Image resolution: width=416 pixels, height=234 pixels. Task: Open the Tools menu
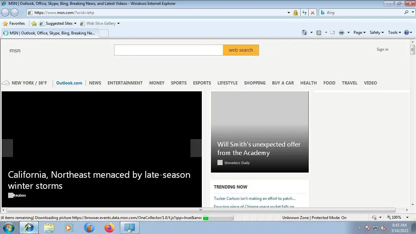coord(395,32)
